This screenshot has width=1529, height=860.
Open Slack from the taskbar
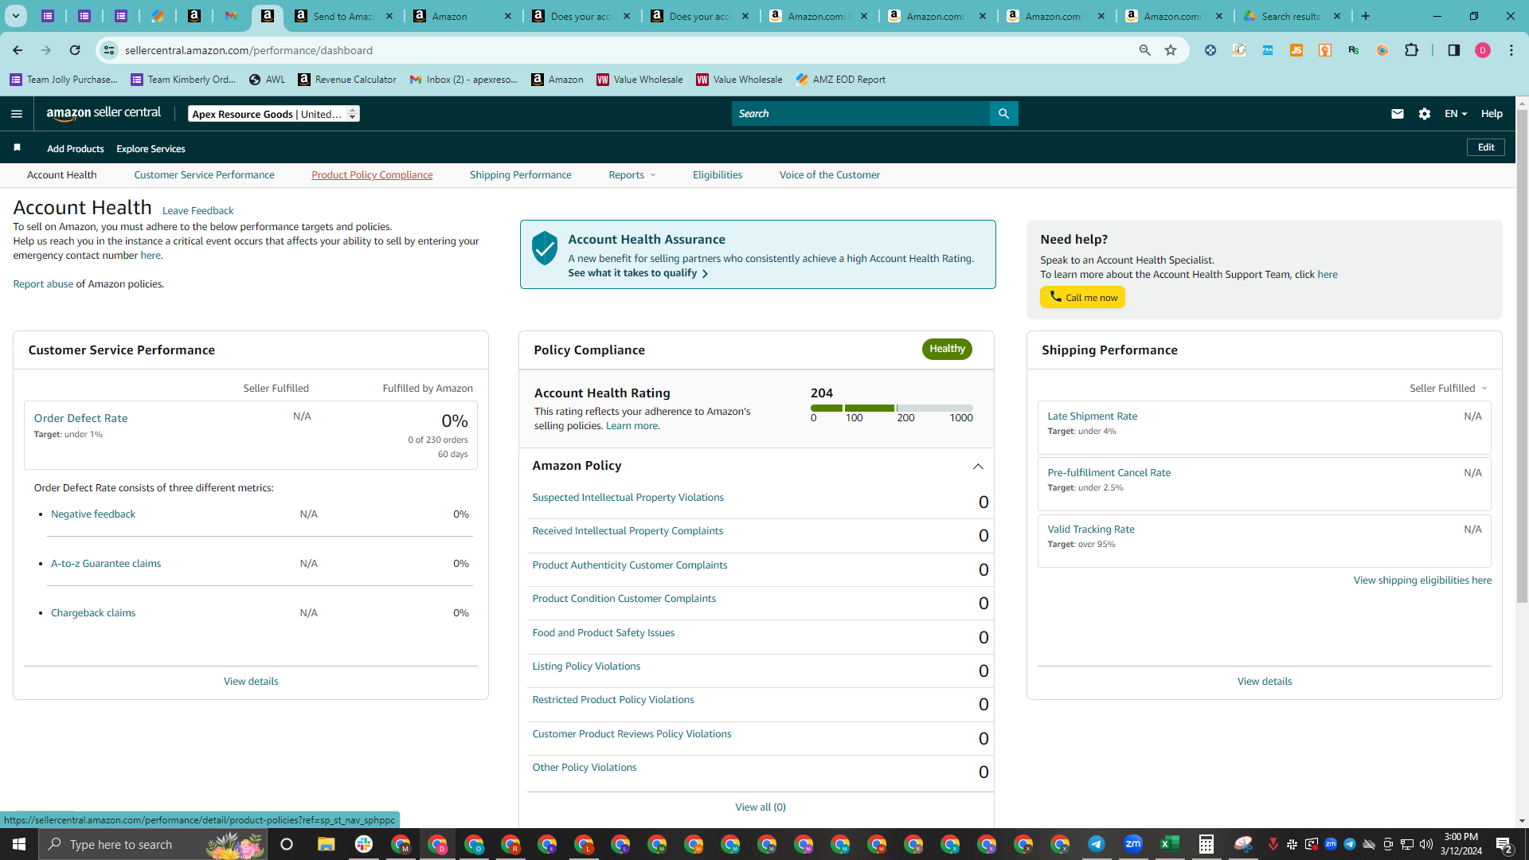tap(364, 844)
